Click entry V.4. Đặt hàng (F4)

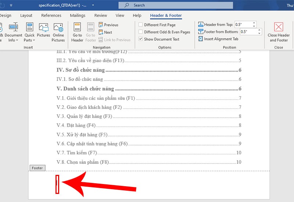point(149,125)
